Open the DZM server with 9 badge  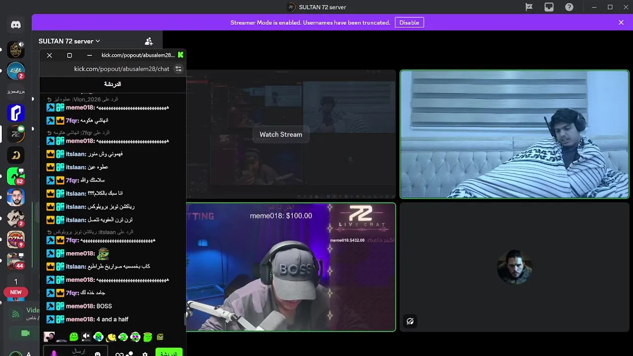tap(16, 239)
